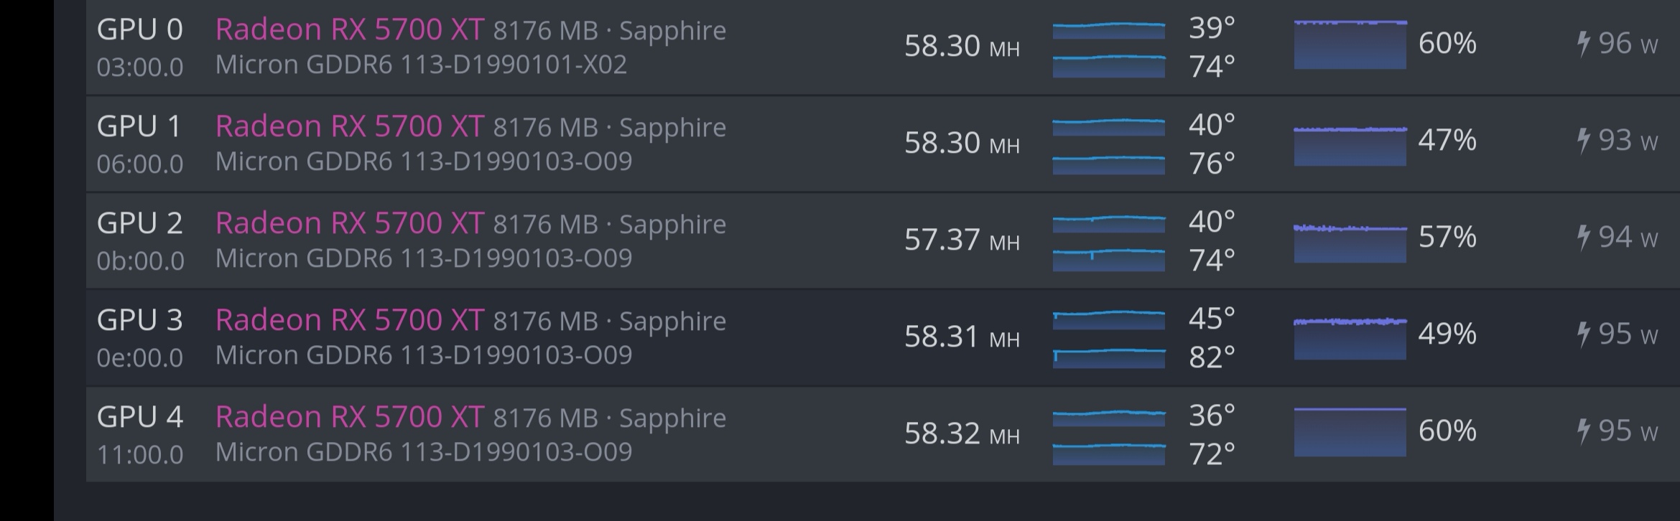Select GPU 0 Radeon RX 5700 XT name

[x=349, y=29]
